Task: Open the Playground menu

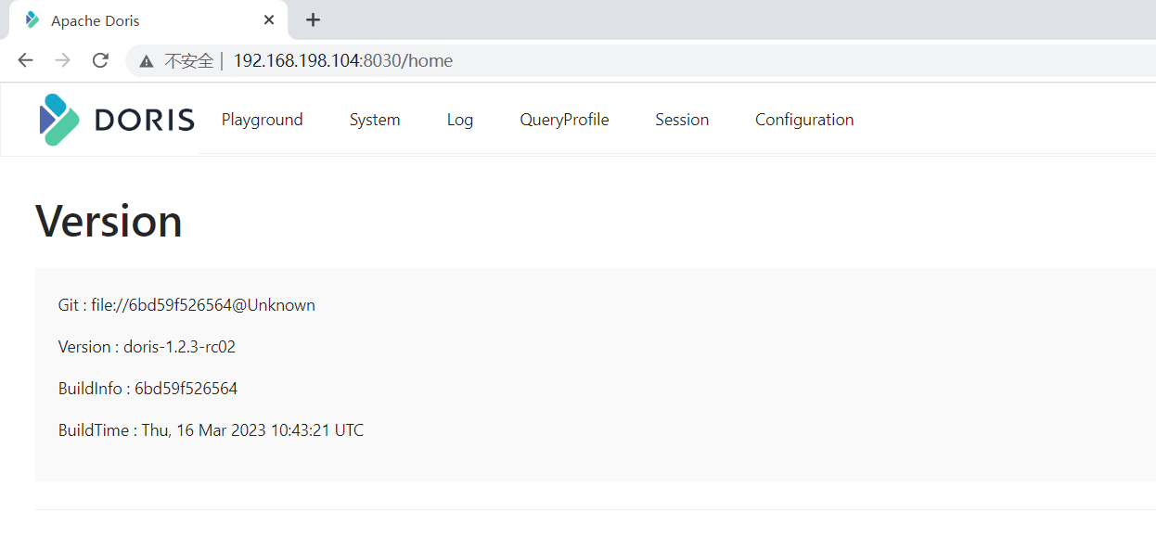Action: (x=263, y=120)
